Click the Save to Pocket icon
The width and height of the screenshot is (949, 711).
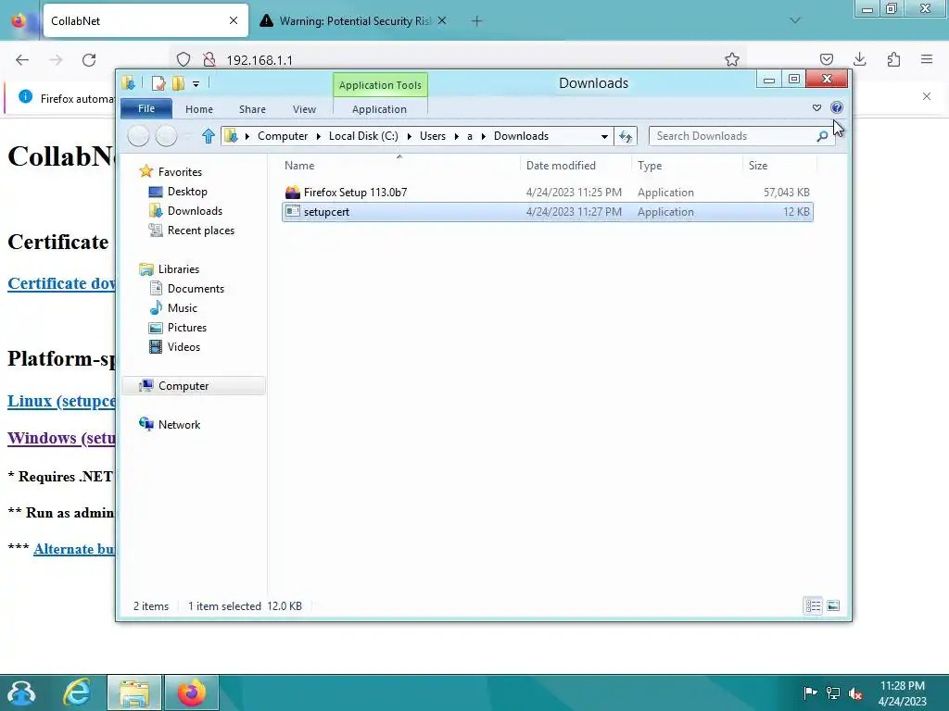click(x=826, y=59)
